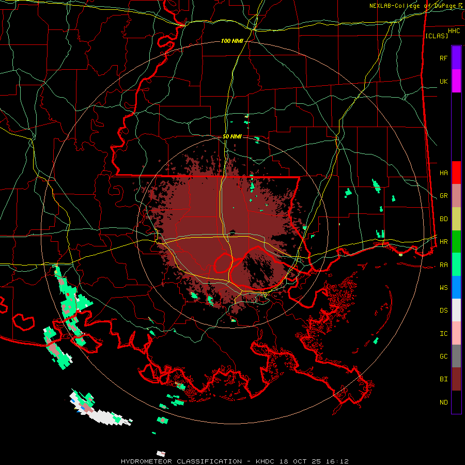
Task: Click the ND black legend swatch
Action: point(456,402)
